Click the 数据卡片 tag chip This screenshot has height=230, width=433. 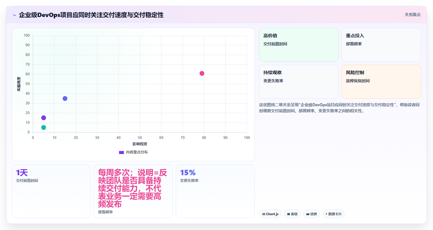(x=333, y=214)
